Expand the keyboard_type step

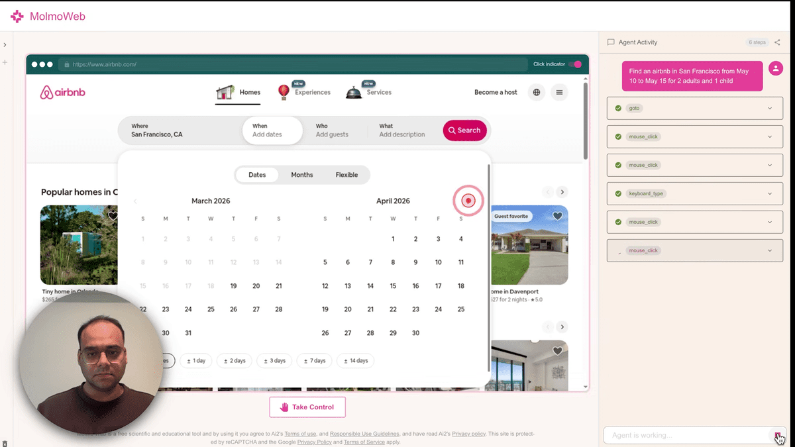click(770, 194)
